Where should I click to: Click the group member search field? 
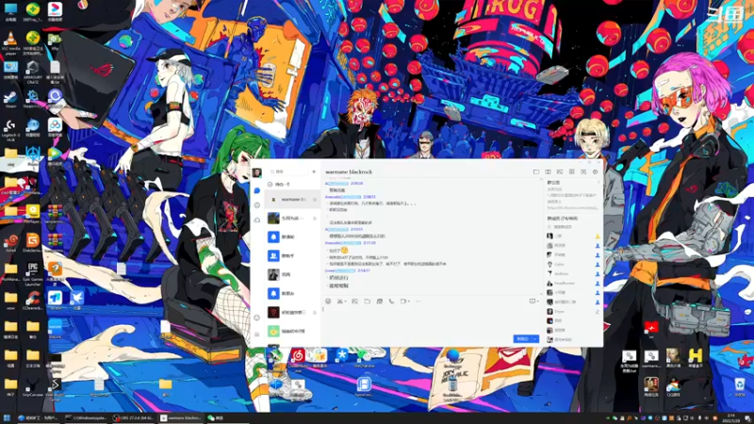[x=573, y=227]
